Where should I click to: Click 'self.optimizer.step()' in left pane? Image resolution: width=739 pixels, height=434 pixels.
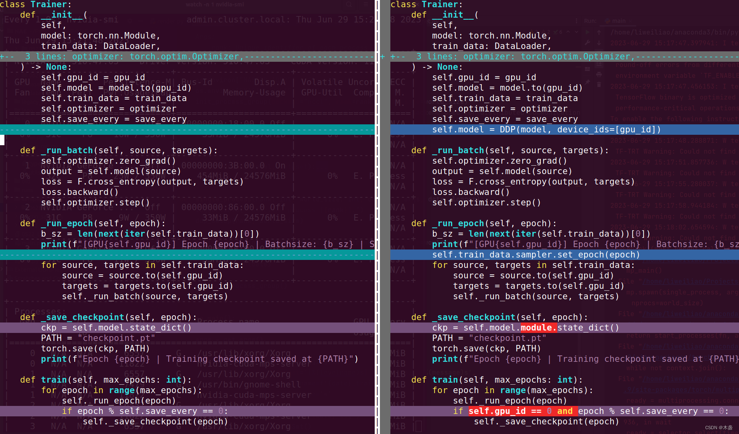tap(95, 203)
